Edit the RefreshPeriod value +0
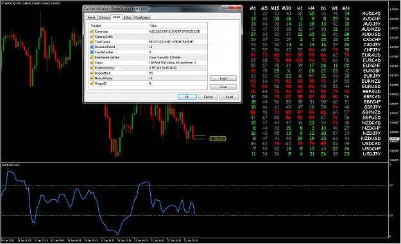The image size is (401, 244). click(x=178, y=78)
